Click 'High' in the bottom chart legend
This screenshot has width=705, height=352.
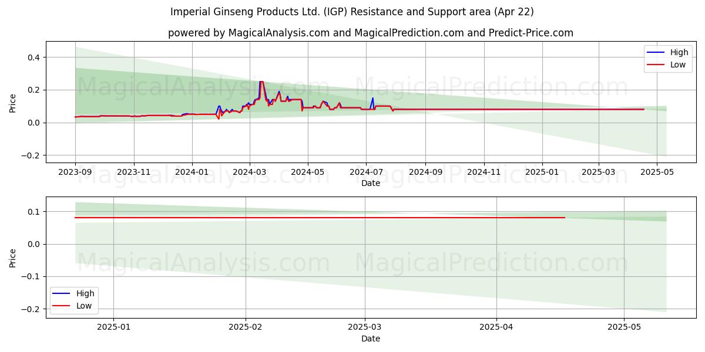click(x=85, y=293)
